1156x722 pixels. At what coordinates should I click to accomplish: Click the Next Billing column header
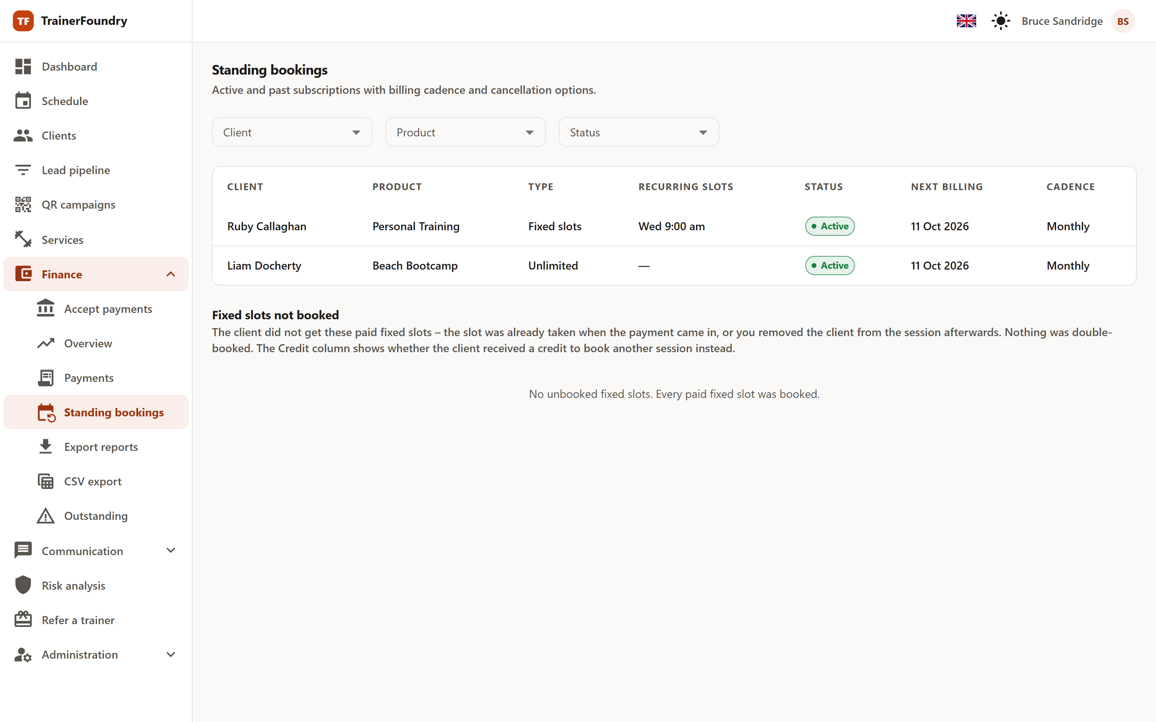tap(946, 187)
